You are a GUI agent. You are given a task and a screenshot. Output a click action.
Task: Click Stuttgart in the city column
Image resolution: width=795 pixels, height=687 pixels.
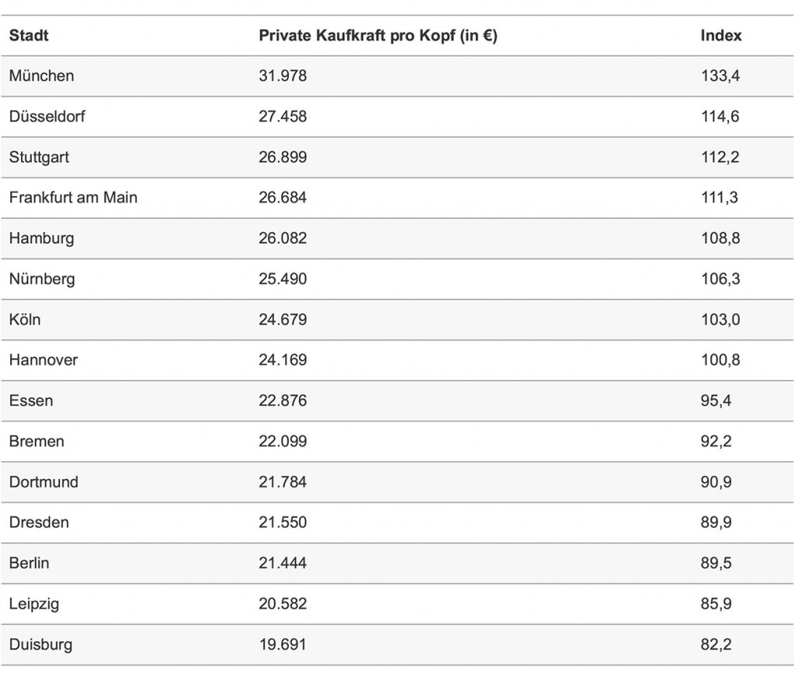click(39, 157)
